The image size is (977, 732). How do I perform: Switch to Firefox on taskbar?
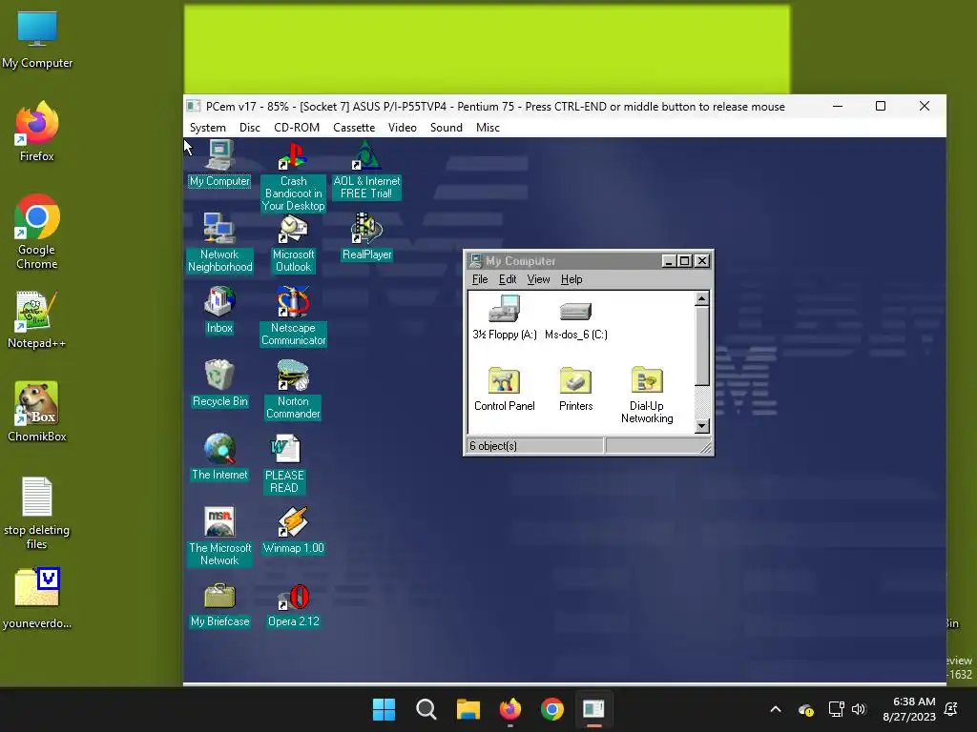tap(510, 709)
